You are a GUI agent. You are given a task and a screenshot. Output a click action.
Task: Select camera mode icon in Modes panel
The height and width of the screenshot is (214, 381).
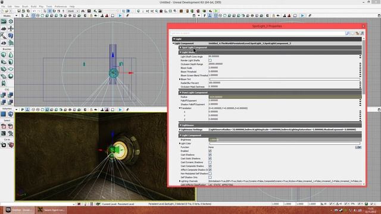pos(4,21)
